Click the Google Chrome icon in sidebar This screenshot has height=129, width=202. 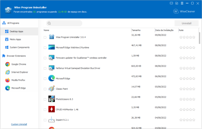click(8, 64)
